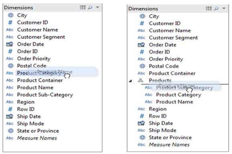
Task: Click the Abc icon beside Measure Names in left panel
Action: click(10, 138)
